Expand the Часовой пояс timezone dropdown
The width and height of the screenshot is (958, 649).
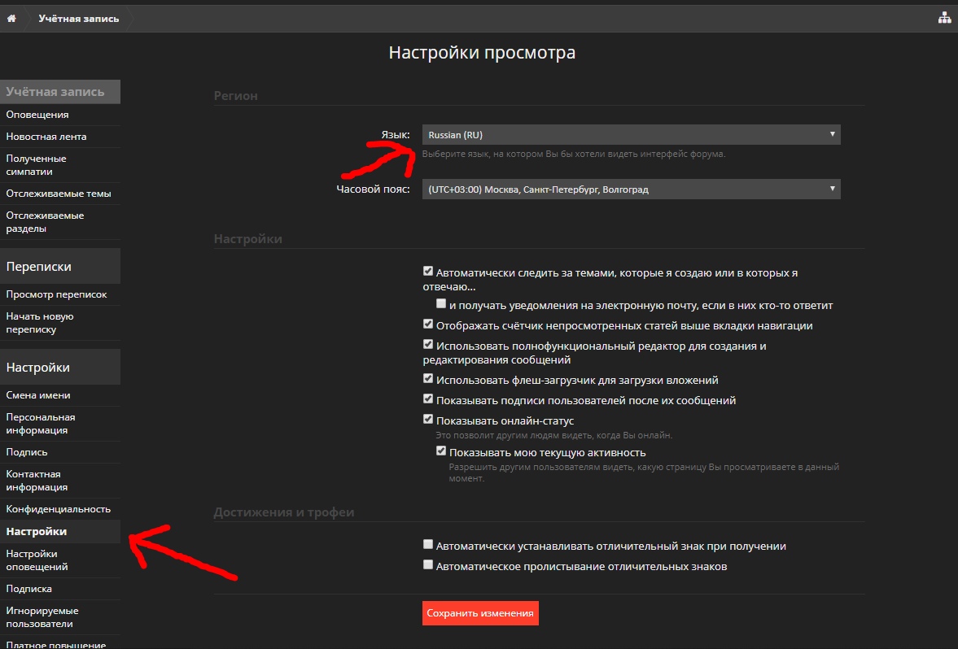631,189
